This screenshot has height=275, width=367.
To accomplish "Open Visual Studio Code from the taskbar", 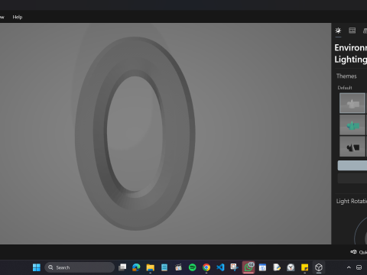I will point(220,267).
